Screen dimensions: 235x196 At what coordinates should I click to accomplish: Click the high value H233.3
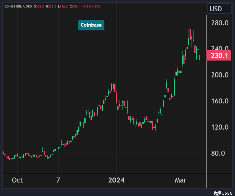(x=51, y=6)
